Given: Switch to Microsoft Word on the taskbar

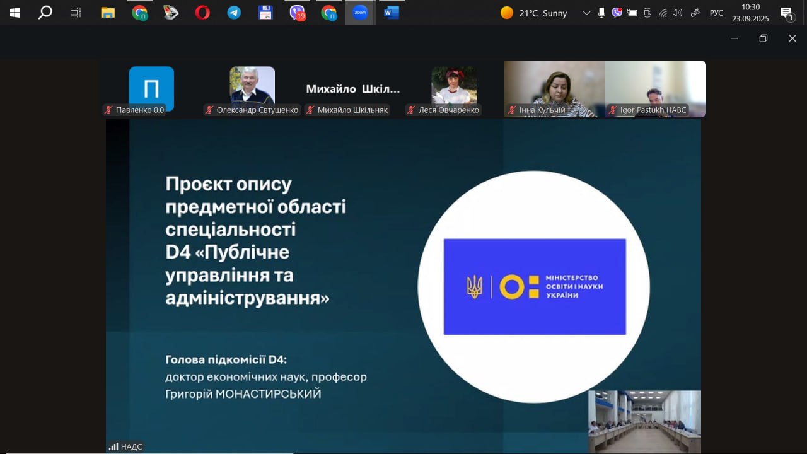Looking at the screenshot, I should coord(392,13).
